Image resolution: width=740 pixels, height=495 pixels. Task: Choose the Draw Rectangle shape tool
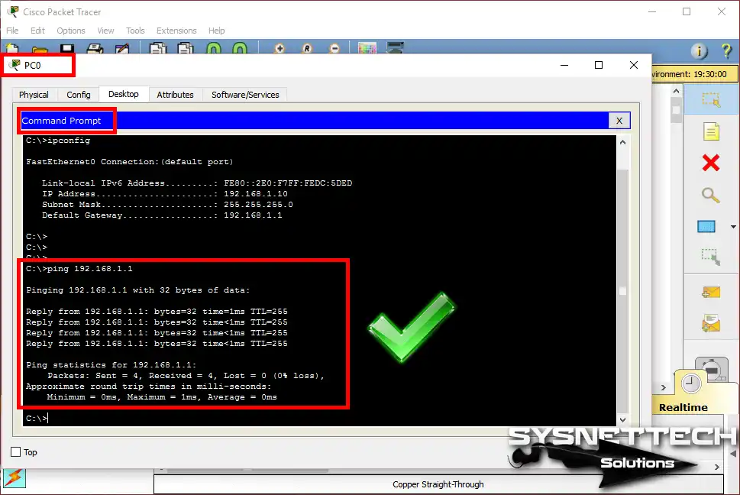click(706, 227)
